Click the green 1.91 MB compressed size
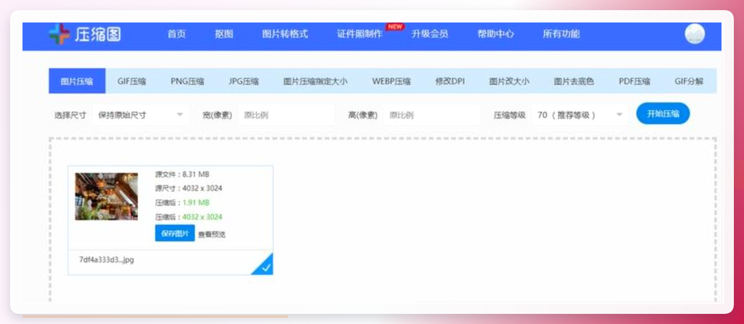744x324 pixels. [x=196, y=202]
